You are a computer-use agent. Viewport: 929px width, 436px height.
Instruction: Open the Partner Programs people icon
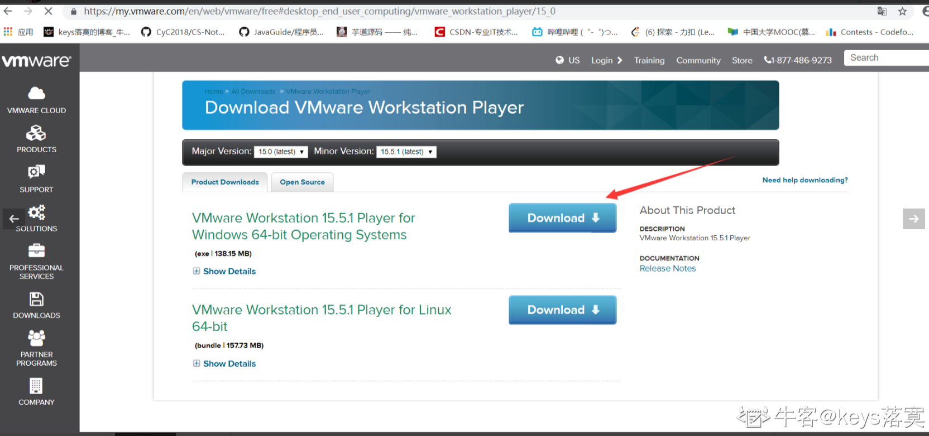coord(36,338)
